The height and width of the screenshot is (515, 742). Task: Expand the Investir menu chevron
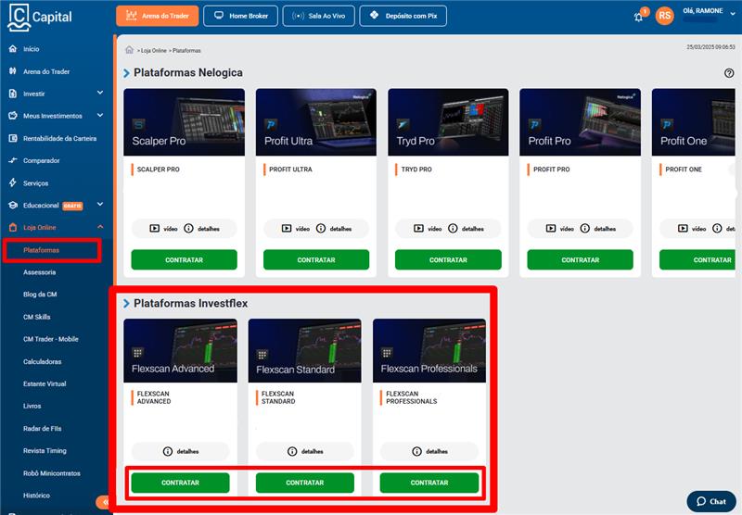click(100, 93)
